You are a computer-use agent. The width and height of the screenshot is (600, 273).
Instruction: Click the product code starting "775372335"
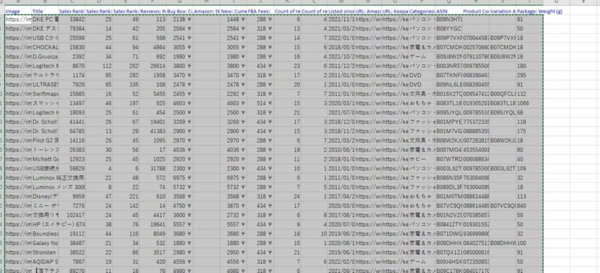[x=476, y=122]
